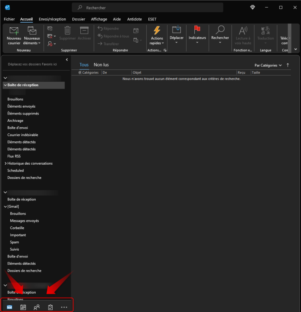The image size is (301, 312).
Task: Open the Nouveaux éléments dropdown
Action: [32, 35]
